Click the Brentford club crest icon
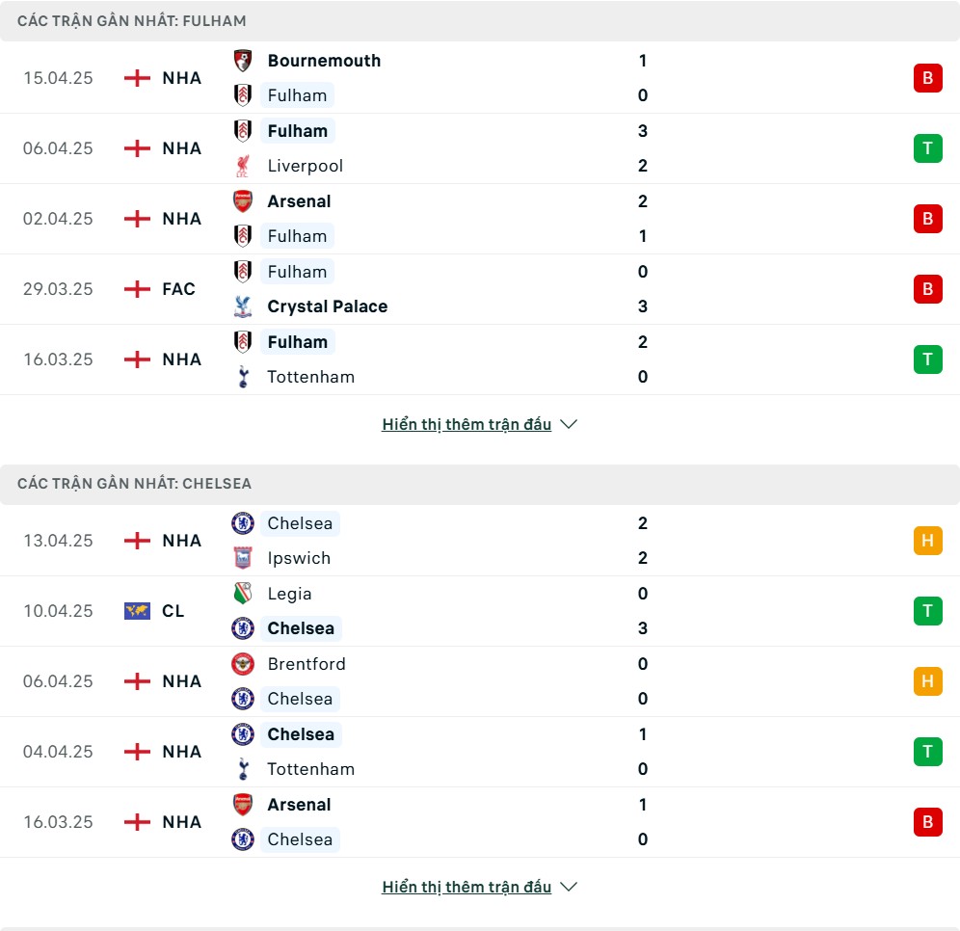This screenshot has height=931, width=960. [243, 664]
